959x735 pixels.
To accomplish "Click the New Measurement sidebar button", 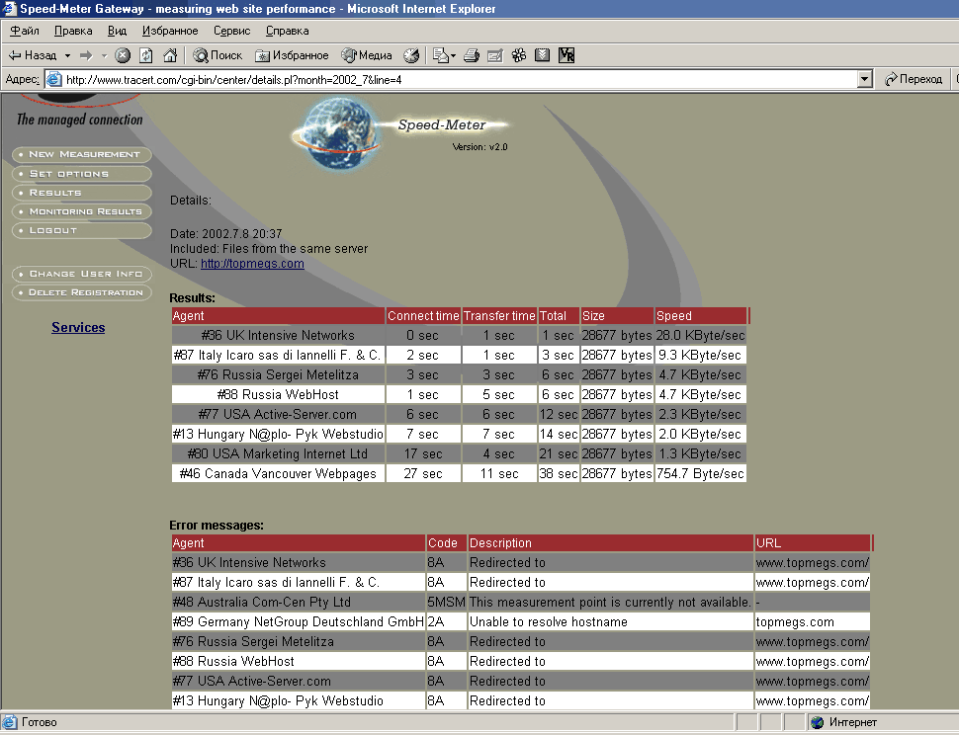I will point(82,154).
